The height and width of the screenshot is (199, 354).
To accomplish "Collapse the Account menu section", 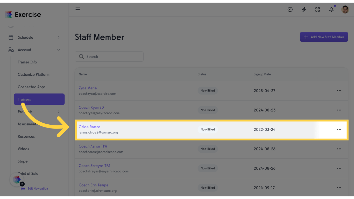I will click(59, 50).
